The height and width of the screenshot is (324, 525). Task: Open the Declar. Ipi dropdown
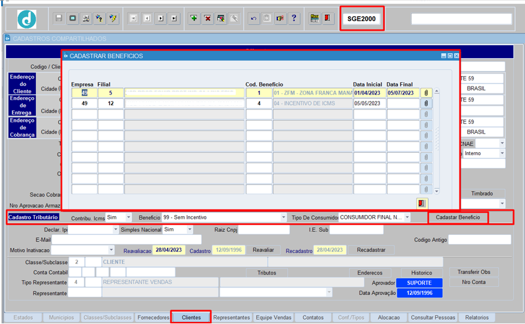pyautogui.click(x=116, y=230)
